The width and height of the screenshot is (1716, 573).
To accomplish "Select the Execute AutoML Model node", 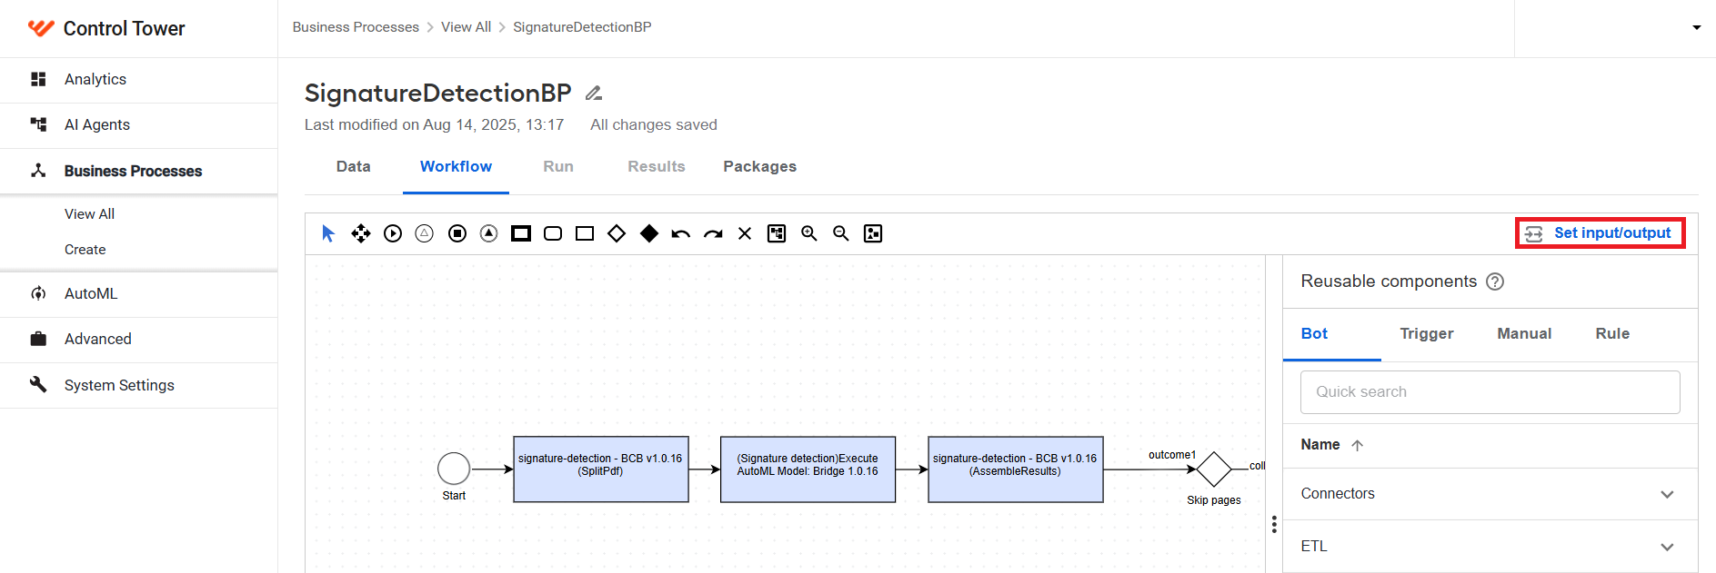I will pos(808,469).
